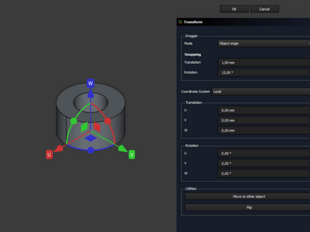Click the Snapping Rotation 15,00° field
The width and height of the screenshot is (310, 232).
(263, 73)
